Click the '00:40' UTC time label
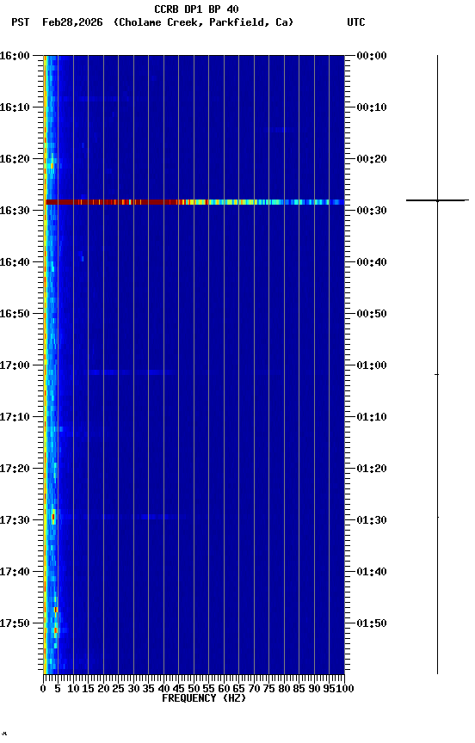Image resolution: width=475 pixels, height=743 pixels. pos(372,262)
